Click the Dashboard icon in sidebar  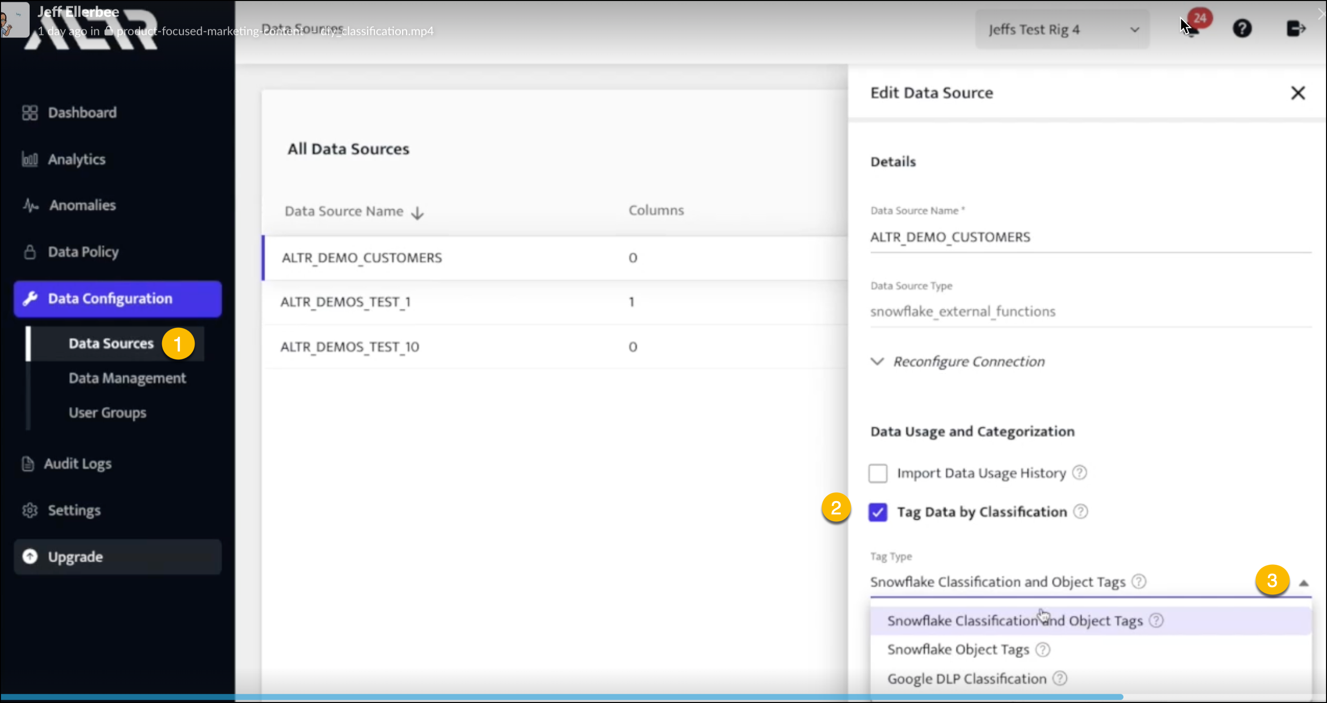tap(30, 112)
